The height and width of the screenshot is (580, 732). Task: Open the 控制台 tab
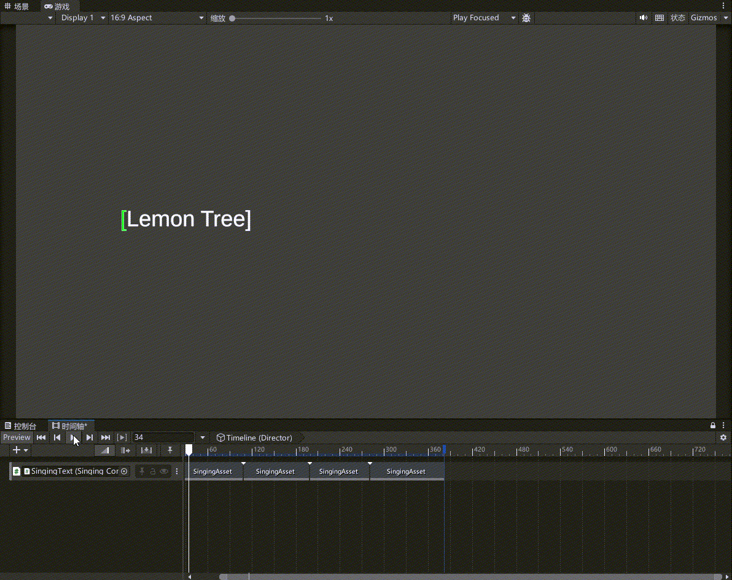(x=20, y=426)
